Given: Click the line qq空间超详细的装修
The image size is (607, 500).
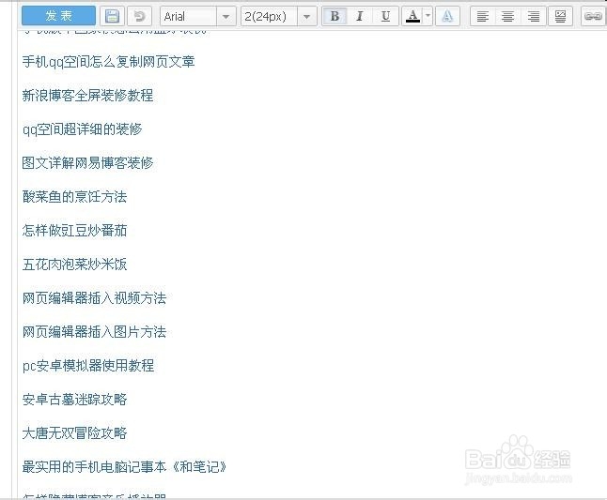Looking at the screenshot, I should tap(82, 129).
